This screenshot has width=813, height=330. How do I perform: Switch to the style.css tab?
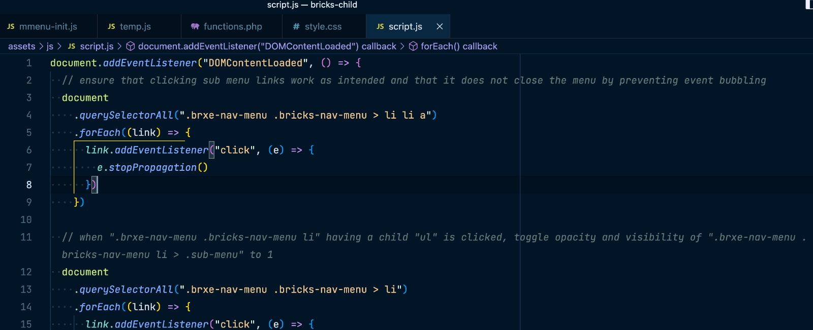(323, 27)
